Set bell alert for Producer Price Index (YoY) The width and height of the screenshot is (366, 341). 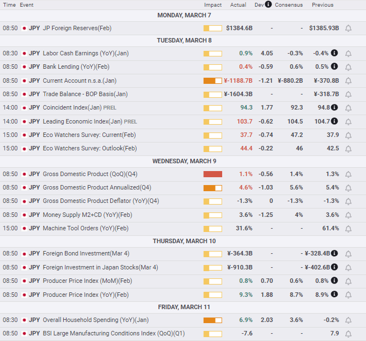[348, 295]
